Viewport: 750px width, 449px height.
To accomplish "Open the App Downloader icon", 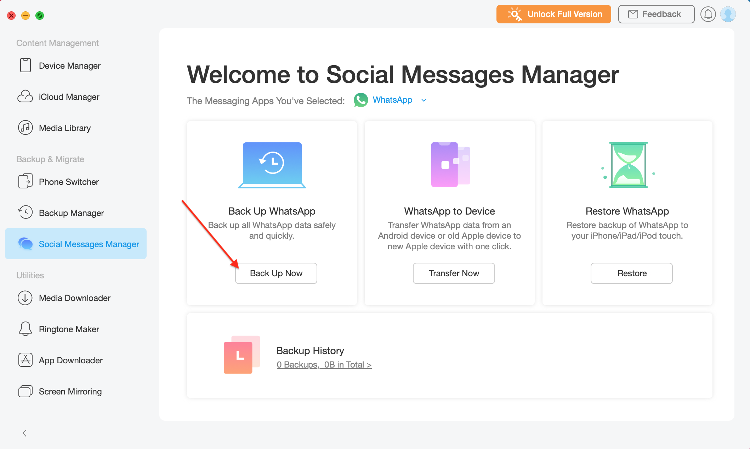I will (x=25, y=360).
